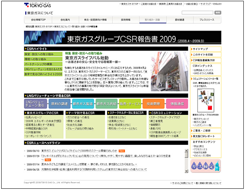The height and width of the screenshot is (190, 245).
Task: Open the 英文版CSRレポート sidebar item
Action: point(206,136)
